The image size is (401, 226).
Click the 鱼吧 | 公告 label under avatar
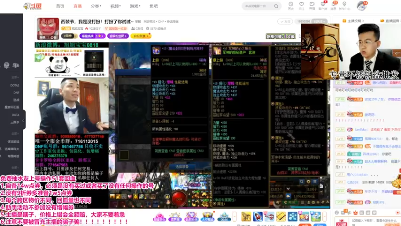tap(48, 37)
